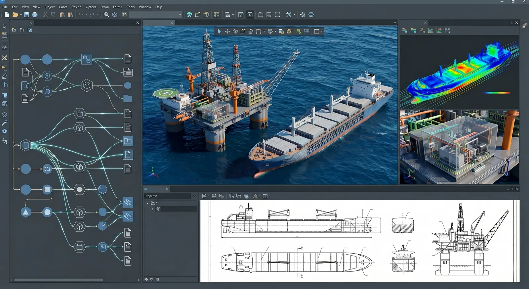Click the CFD ship simulation view
Image resolution: width=529 pixels, height=289 pixels.
pos(459,72)
